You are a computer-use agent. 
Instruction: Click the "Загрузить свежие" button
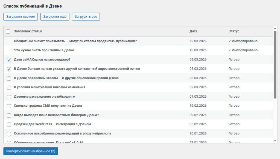21,17
